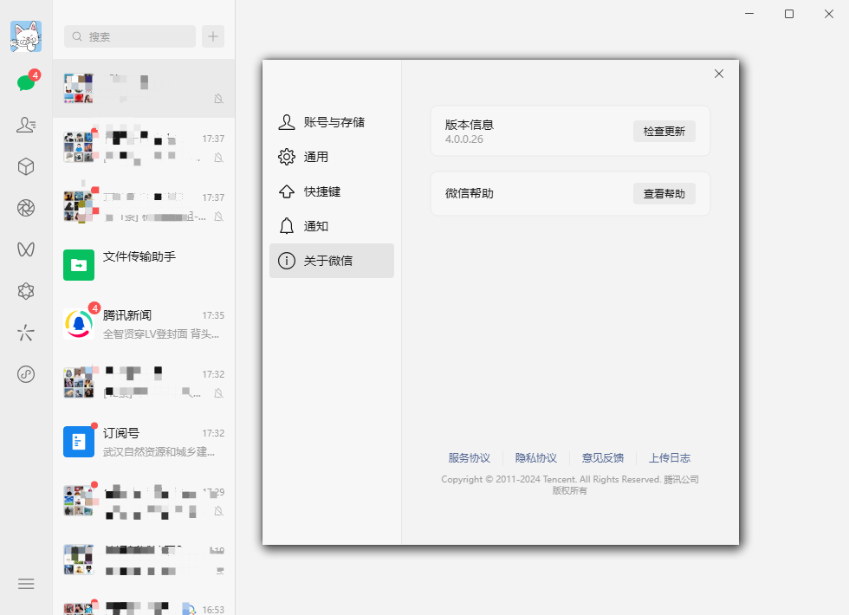Click the + button beside search
849x615 pixels.
tap(214, 36)
